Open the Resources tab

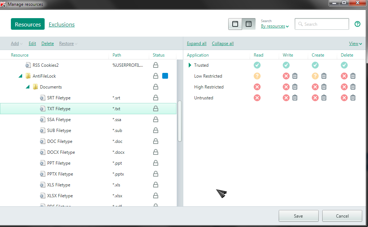pos(28,24)
